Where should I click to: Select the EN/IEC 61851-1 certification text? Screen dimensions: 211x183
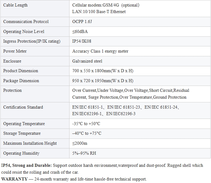88,107
